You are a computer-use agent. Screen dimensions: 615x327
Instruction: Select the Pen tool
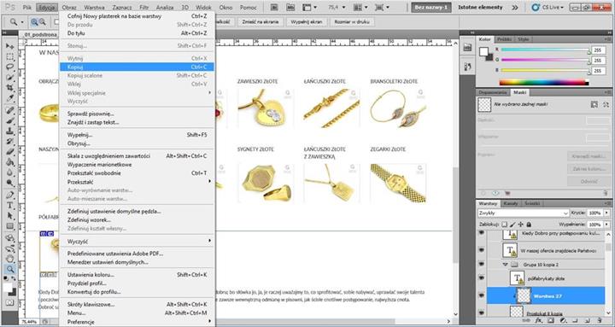tap(9, 195)
